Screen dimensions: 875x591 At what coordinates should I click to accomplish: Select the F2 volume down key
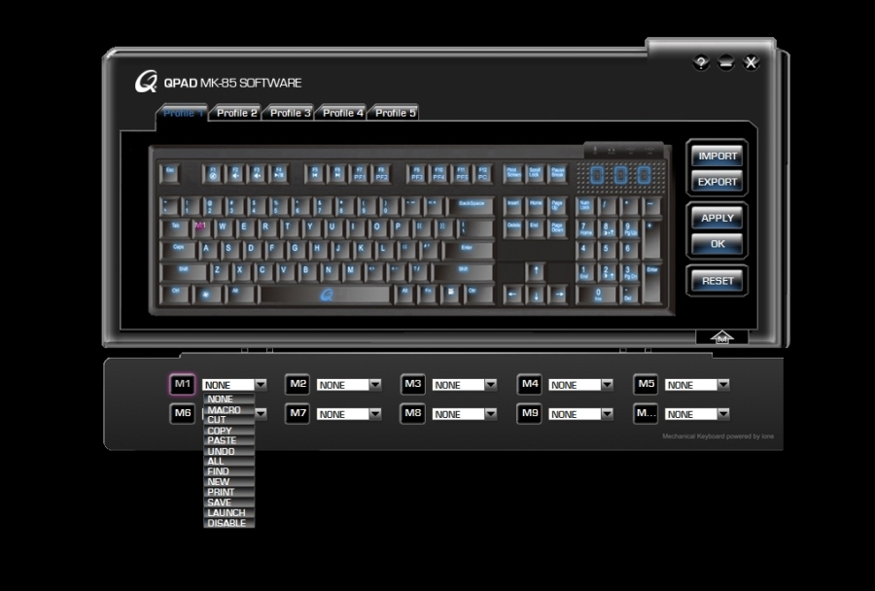coord(235,174)
